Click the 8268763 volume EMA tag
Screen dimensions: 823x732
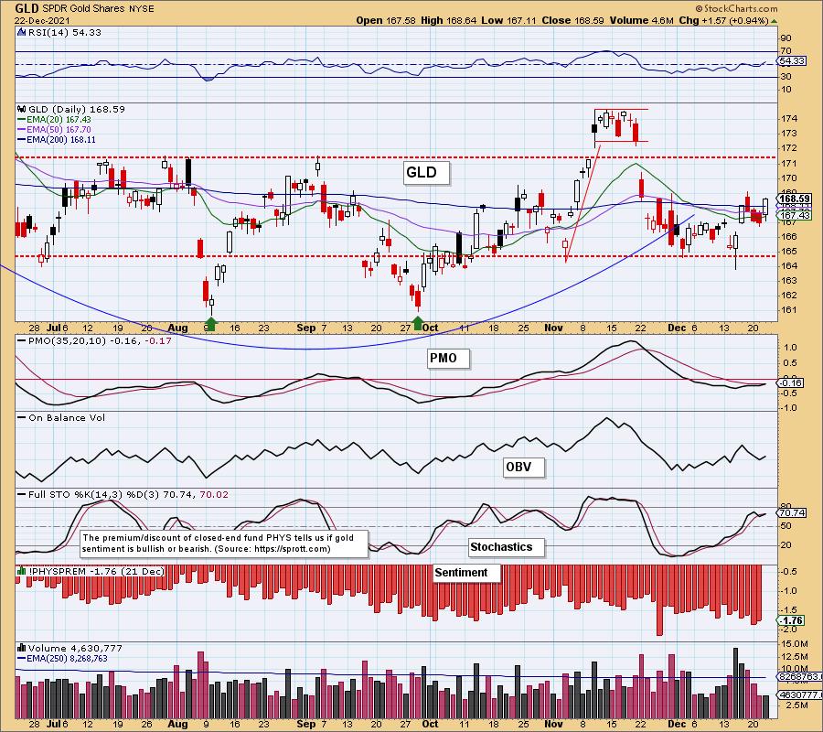tap(798, 677)
